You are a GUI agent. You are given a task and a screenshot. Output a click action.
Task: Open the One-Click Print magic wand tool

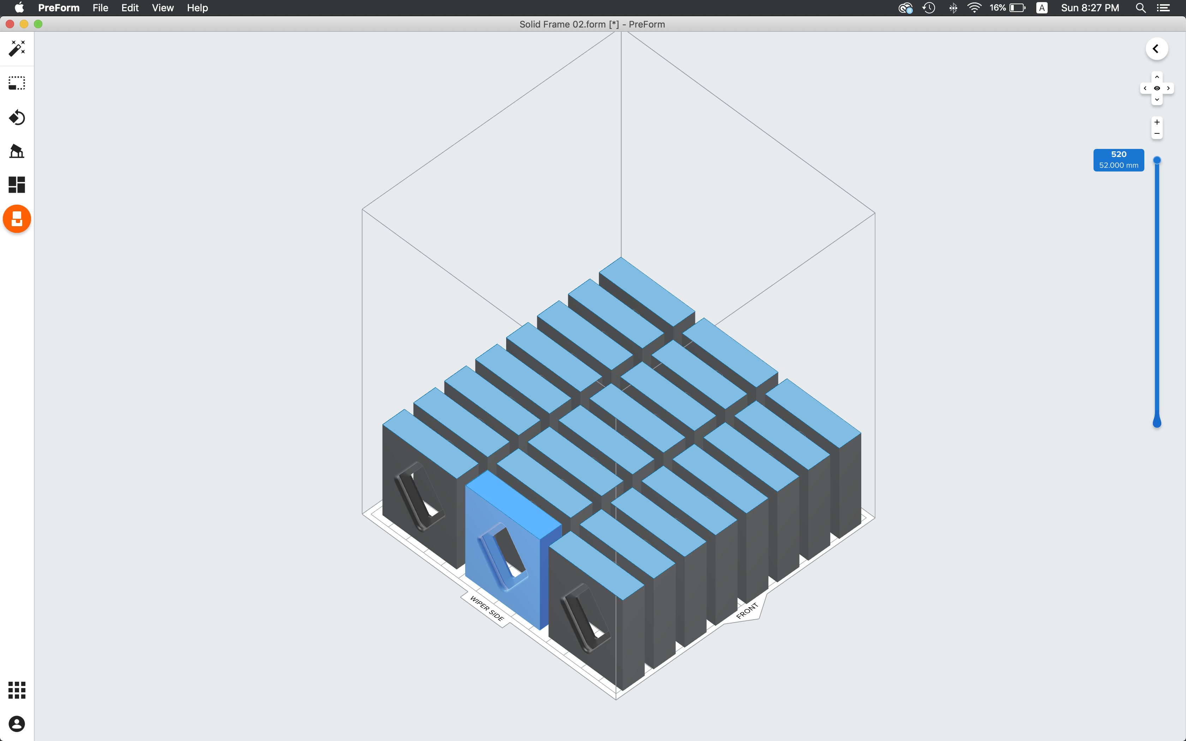(17, 48)
